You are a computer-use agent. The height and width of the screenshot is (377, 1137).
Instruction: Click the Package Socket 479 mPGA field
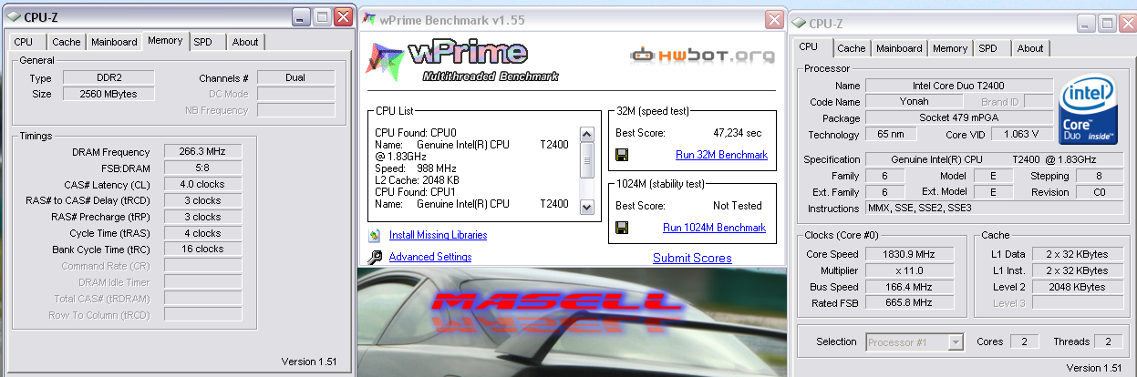[959, 118]
